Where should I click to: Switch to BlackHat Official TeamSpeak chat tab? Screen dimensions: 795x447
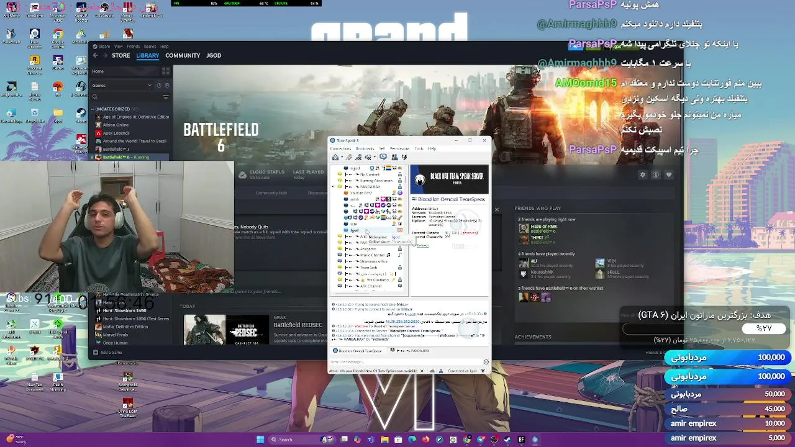(358, 351)
